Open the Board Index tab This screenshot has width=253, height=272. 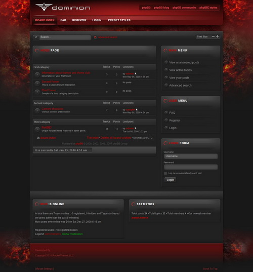[x=45, y=20]
